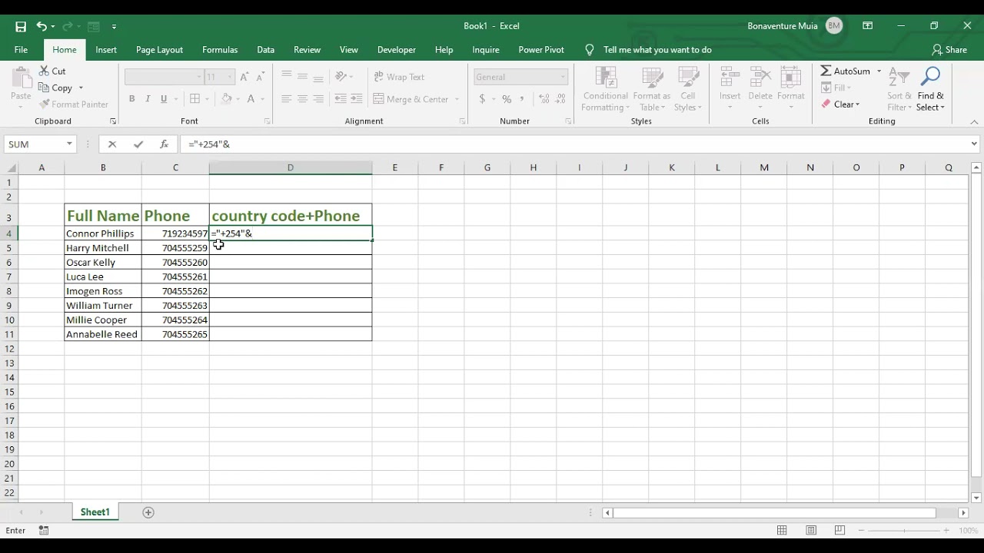Click the Select All corner triangle

point(12,167)
